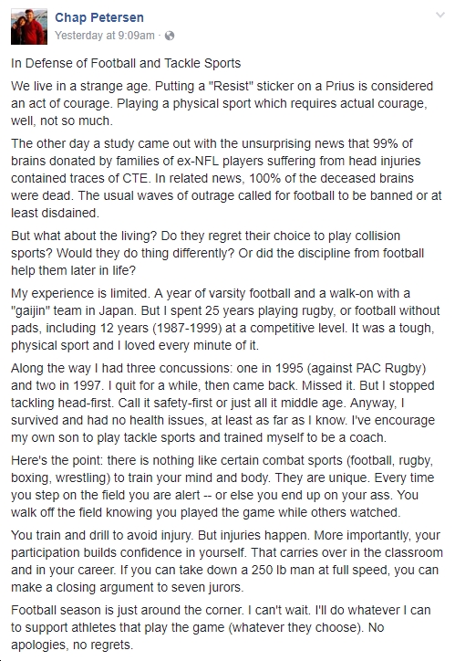455x661 pixels.
Task: Open the post options chevron menu
Action: pos(439,15)
